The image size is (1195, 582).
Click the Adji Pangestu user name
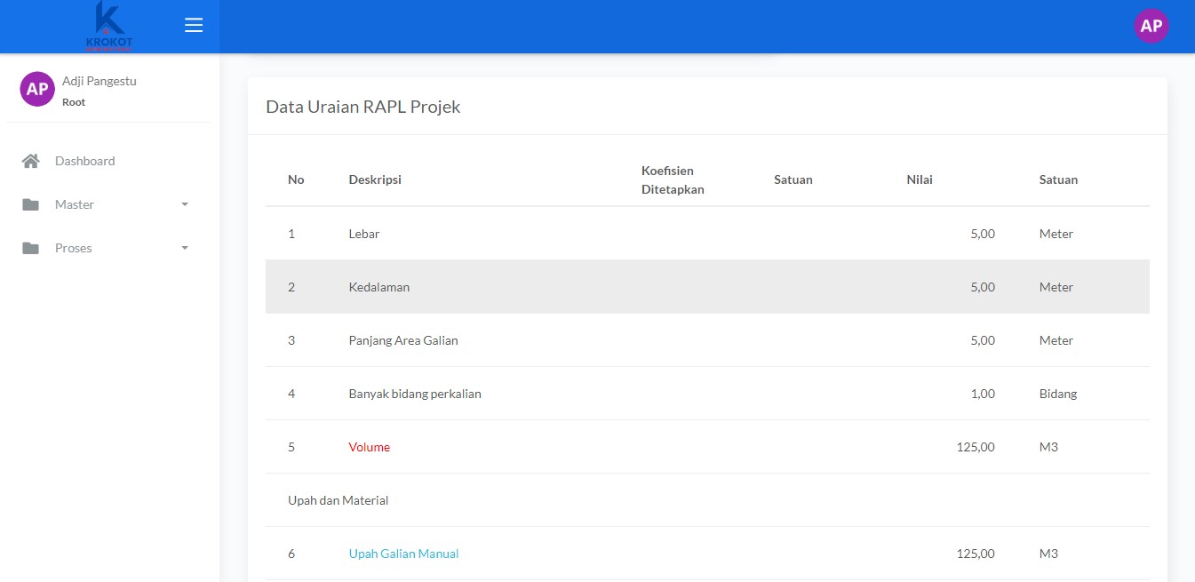pos(100,81)
